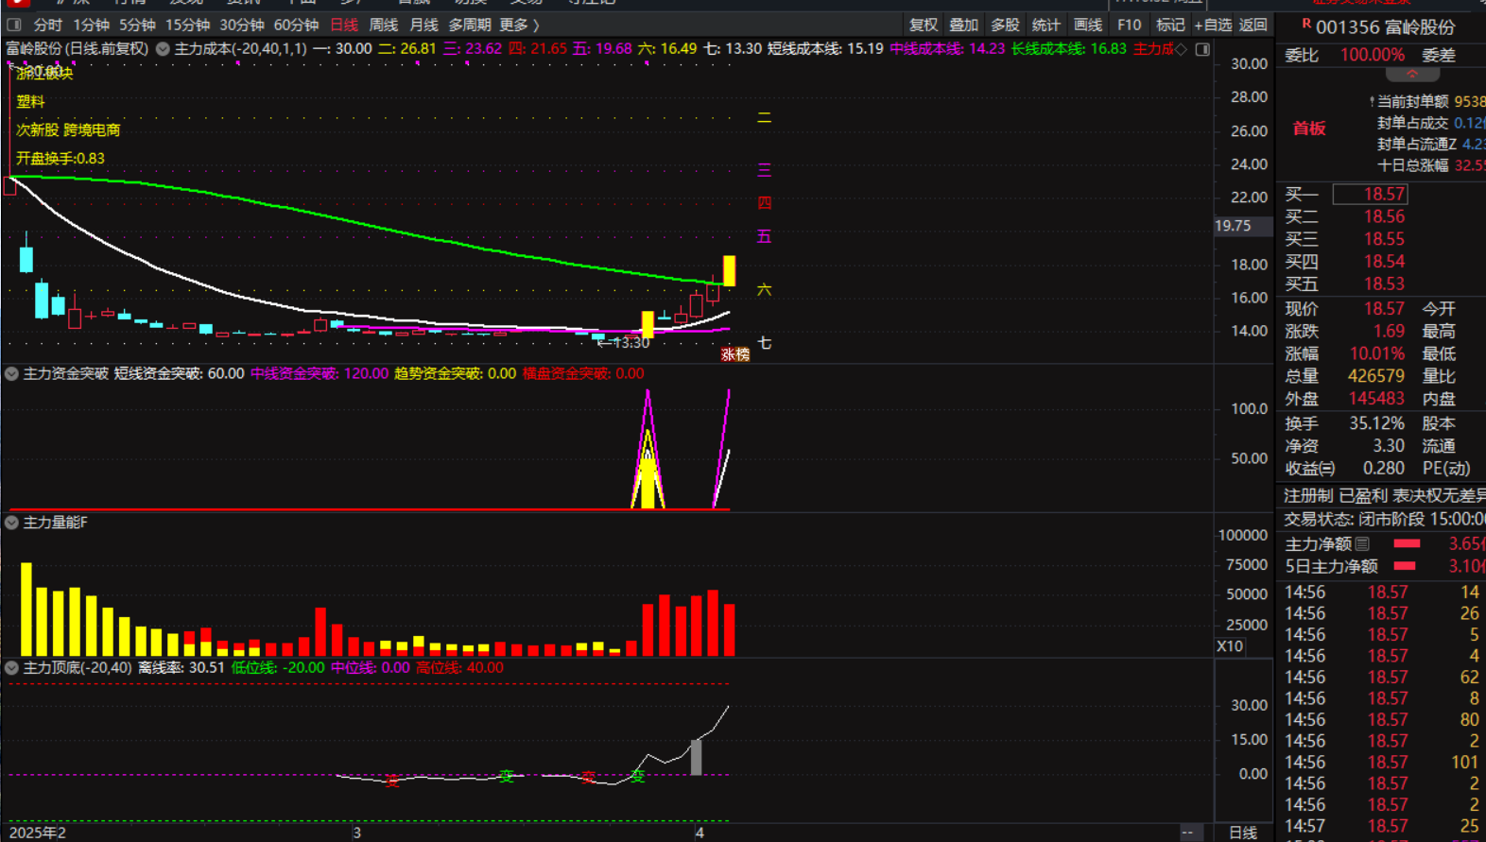1486x842 pixels.
Task: Open F10 company info
Action: click(x=1129, y=25)
